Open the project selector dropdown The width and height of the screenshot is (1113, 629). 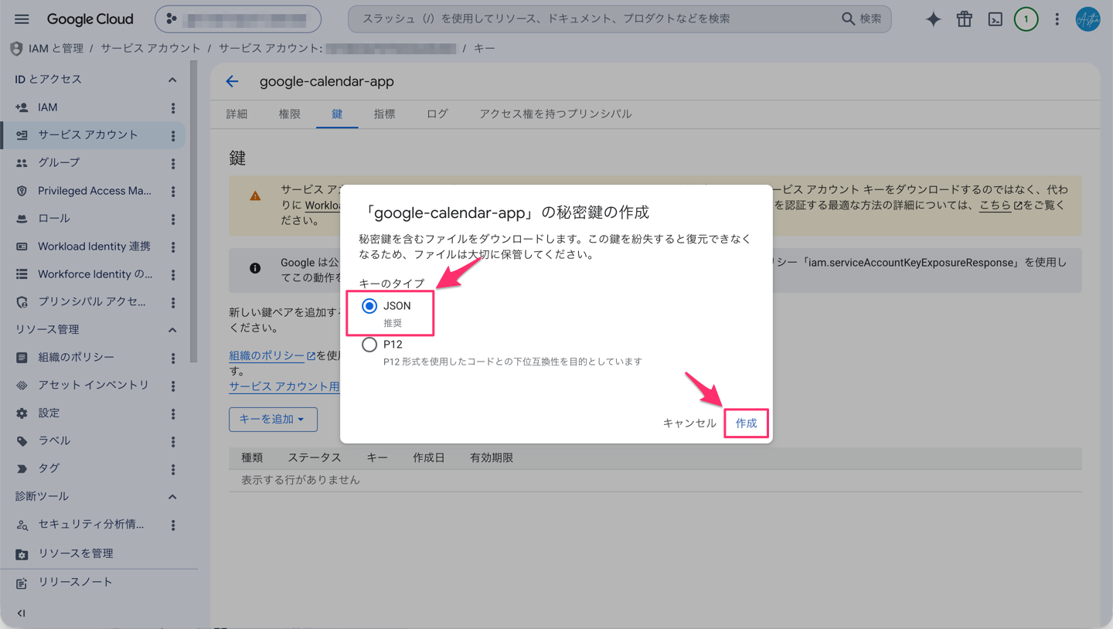click(238, 19)
